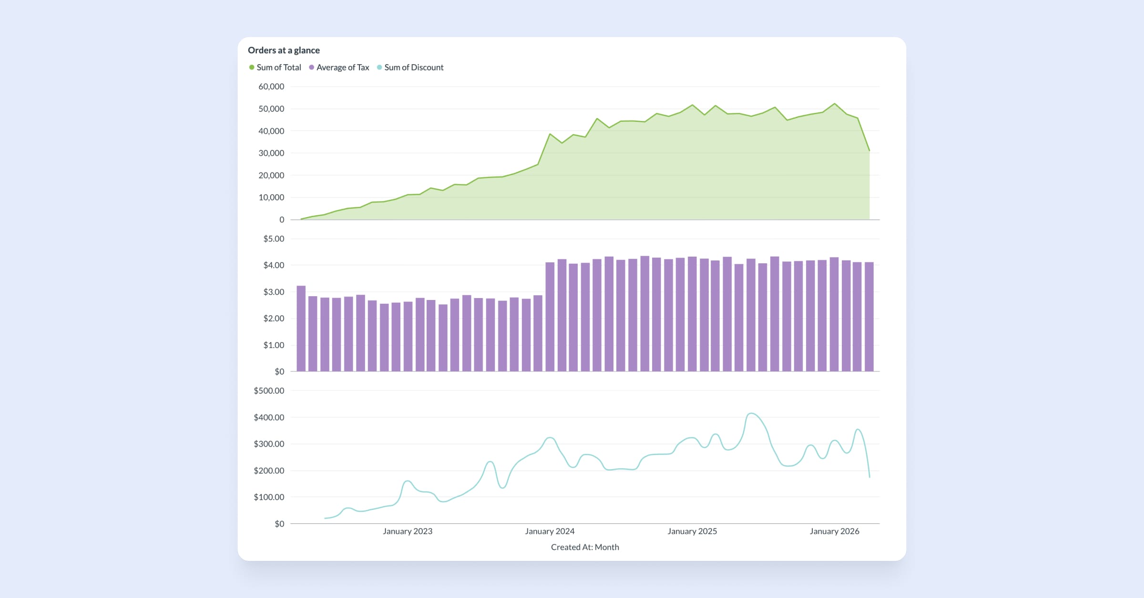Click the first purple tax bar
Image resolution: width=1144 pixels, height=598 pixels.
coord(301,329)
